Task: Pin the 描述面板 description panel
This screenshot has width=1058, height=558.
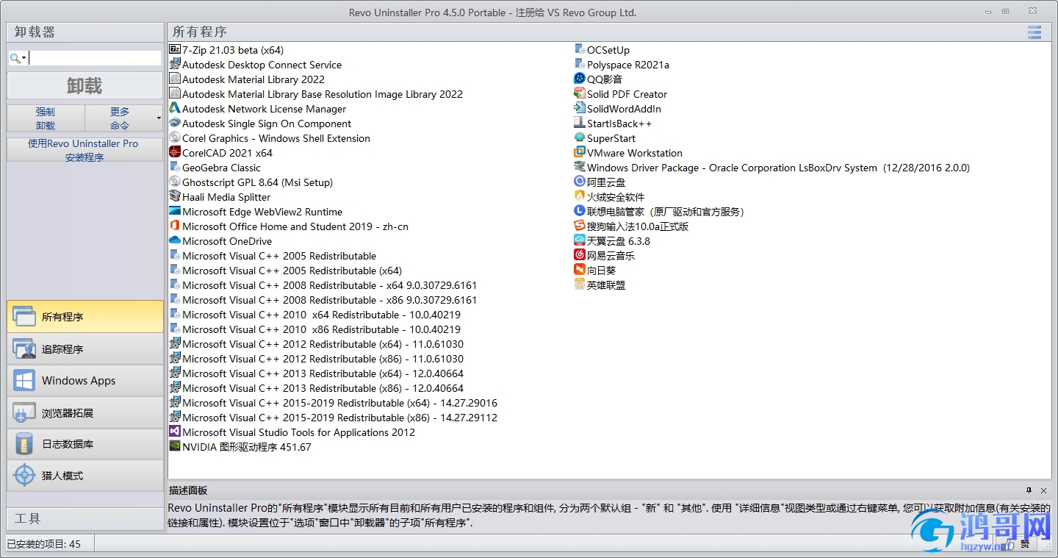Action: point(1029,490)
